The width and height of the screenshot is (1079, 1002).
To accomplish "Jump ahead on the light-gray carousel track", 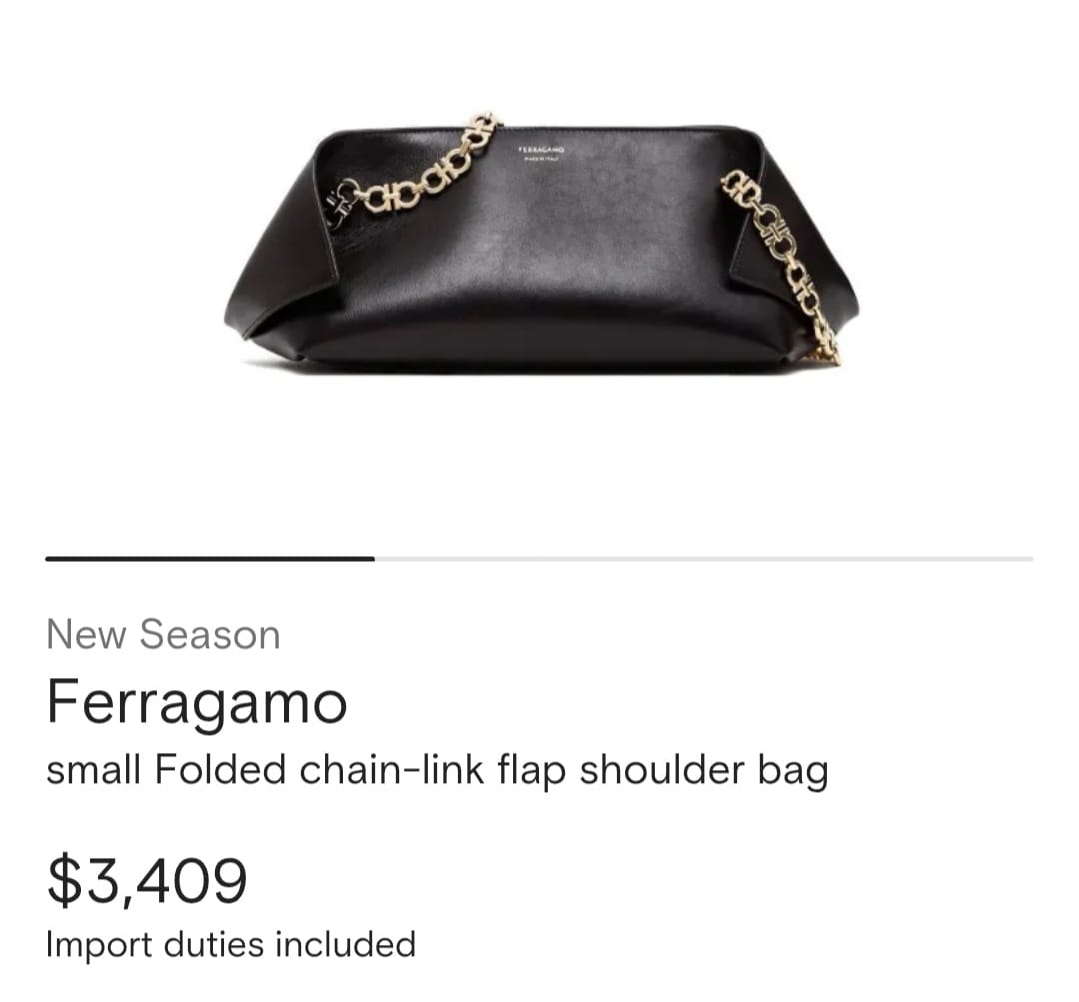I will [703, 559].
